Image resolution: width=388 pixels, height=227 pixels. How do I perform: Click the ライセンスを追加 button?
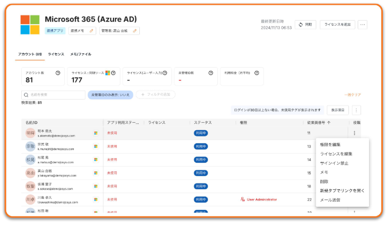tap(338, 25)
